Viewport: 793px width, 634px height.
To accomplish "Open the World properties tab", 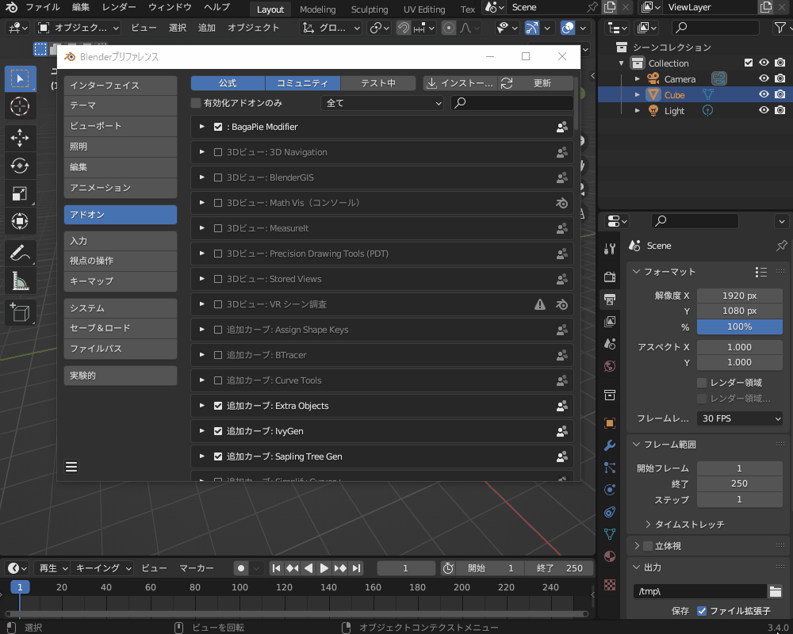I will 609,366.
